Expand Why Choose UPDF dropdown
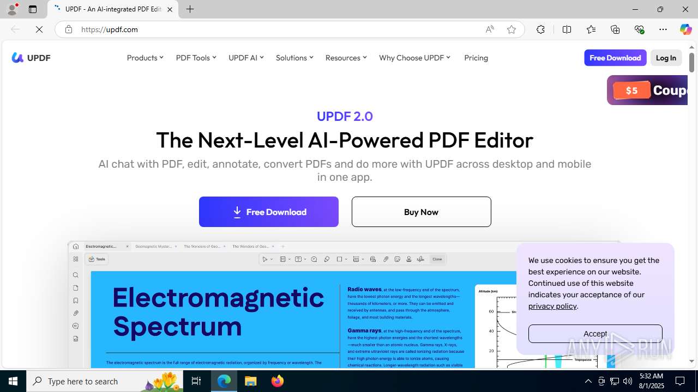 [415, 58]
